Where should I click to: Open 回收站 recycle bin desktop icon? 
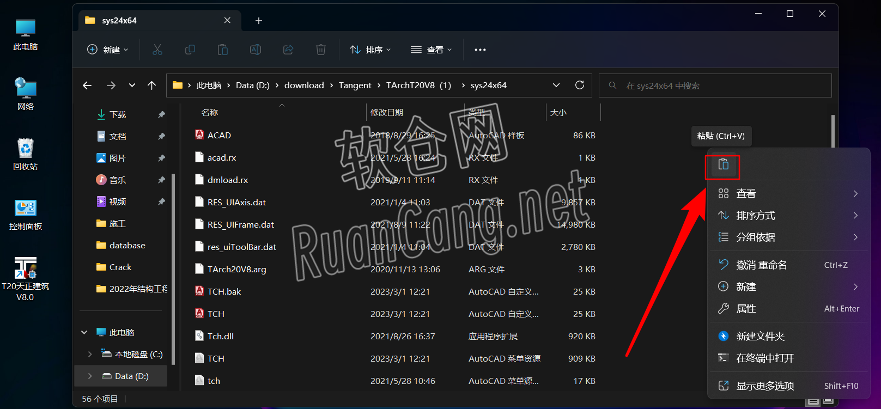coord(26,154)
